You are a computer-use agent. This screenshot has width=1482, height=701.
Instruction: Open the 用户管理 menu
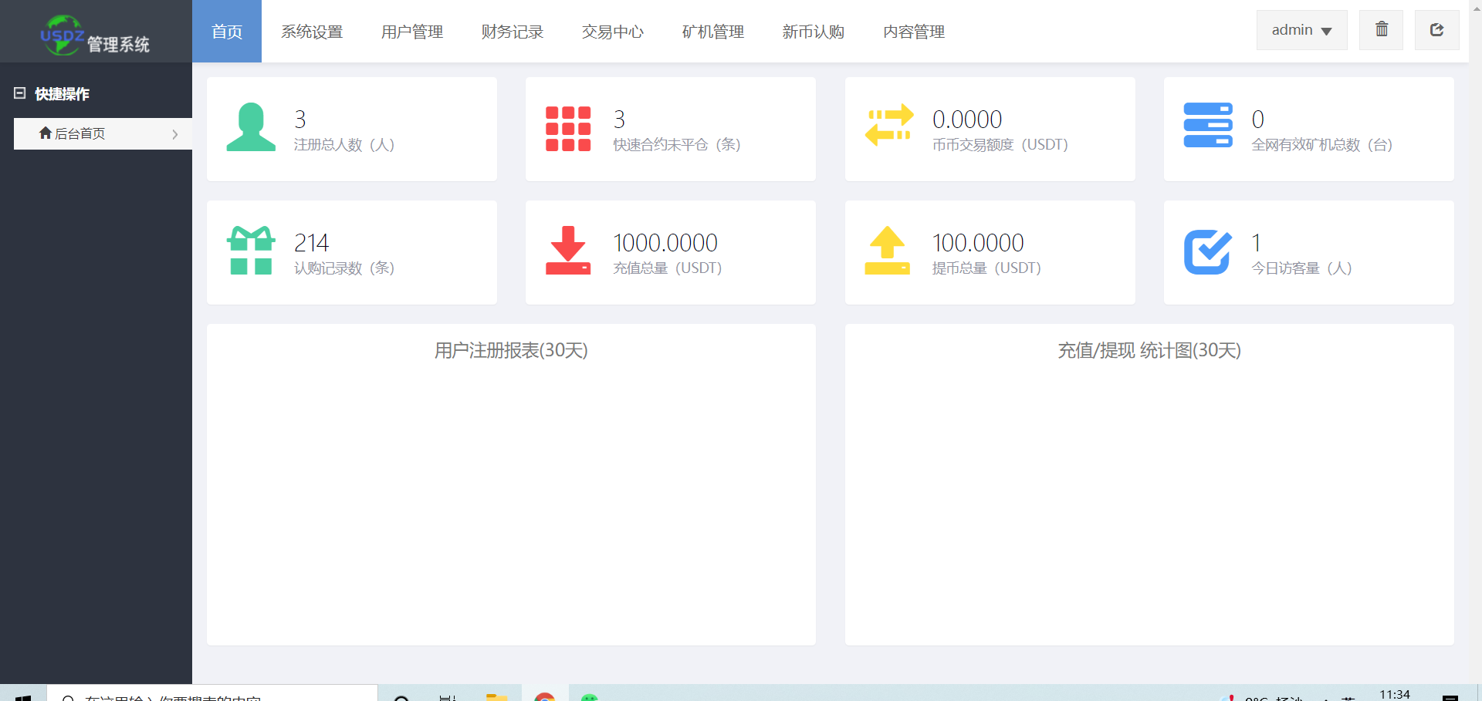click(x=412, y=32)
